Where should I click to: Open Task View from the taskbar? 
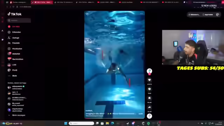(97, 123)
